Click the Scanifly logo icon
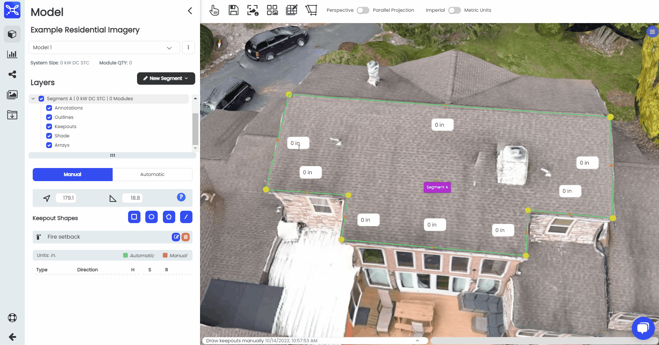The width and height of the screenshot is (659, 345). [12, 10]
